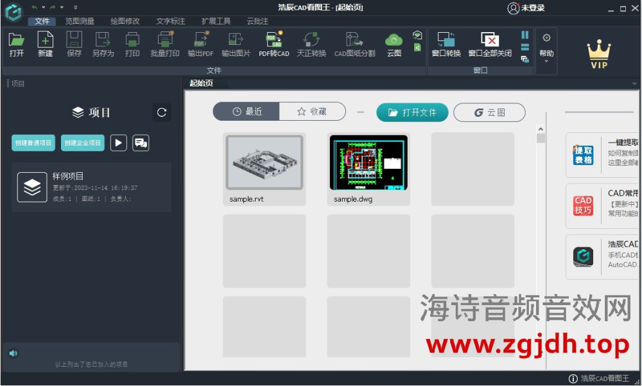The width and height of the screenshot is (642, 386).
Task: Select the 起始页 document tab
Action: click(x=201, y=83)
